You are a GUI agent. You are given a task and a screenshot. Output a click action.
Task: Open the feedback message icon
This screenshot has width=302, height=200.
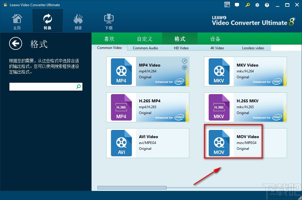coord(237,5)
